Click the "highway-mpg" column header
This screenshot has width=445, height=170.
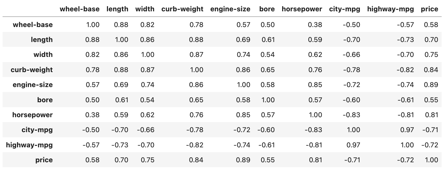point(390,9)
